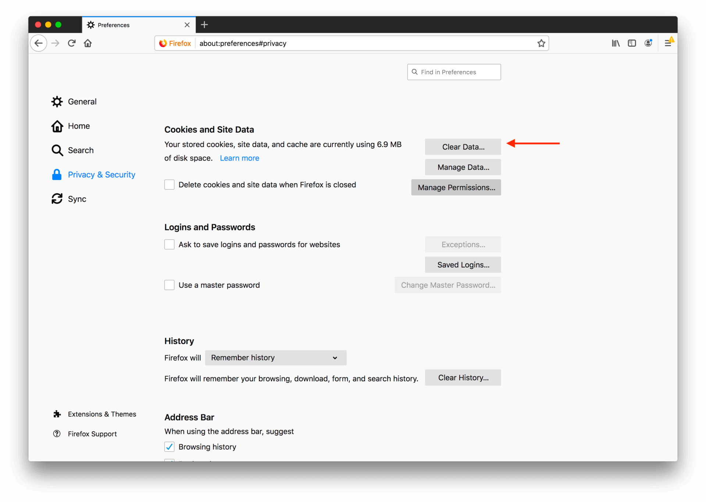Select the Privacy & Security lock icon
Screen dimensions: 706x502
[57, 175]
